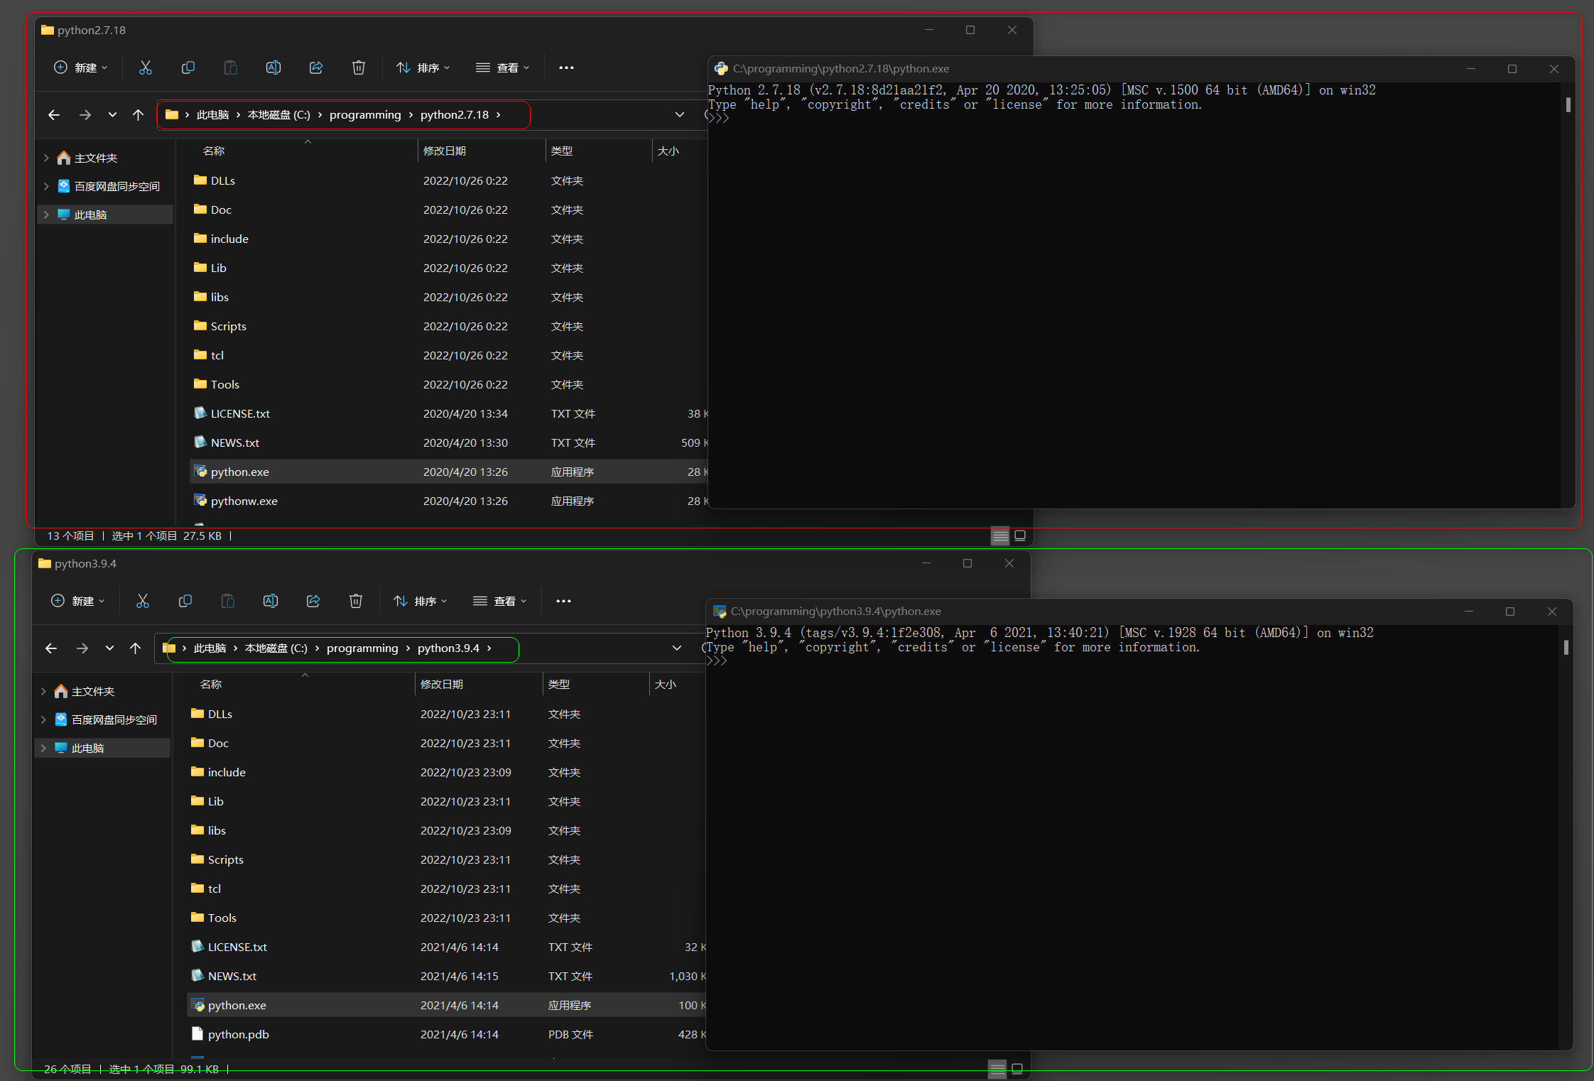The width and height of the screenshot is (1594, 1081).
Task: Open recent locations dropdown in python2.7.18 window
Action: [112, 114]
